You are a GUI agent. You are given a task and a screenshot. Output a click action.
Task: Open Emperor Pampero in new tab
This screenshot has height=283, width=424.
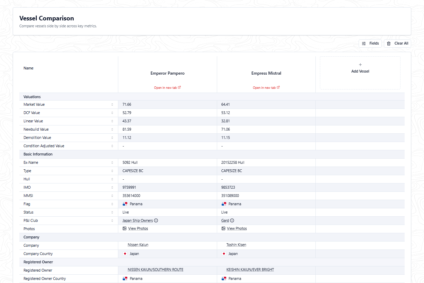(167, 88)
